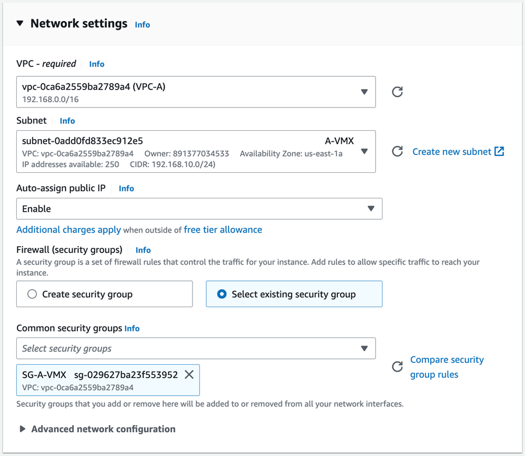Open the VPC Info link
525x456 pixels.
(x=97, y=64)
